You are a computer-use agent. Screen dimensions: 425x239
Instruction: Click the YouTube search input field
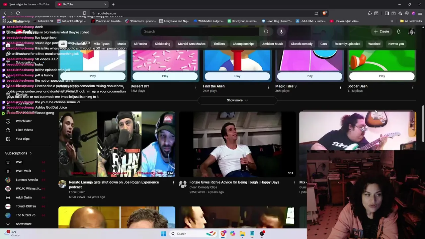200,32
